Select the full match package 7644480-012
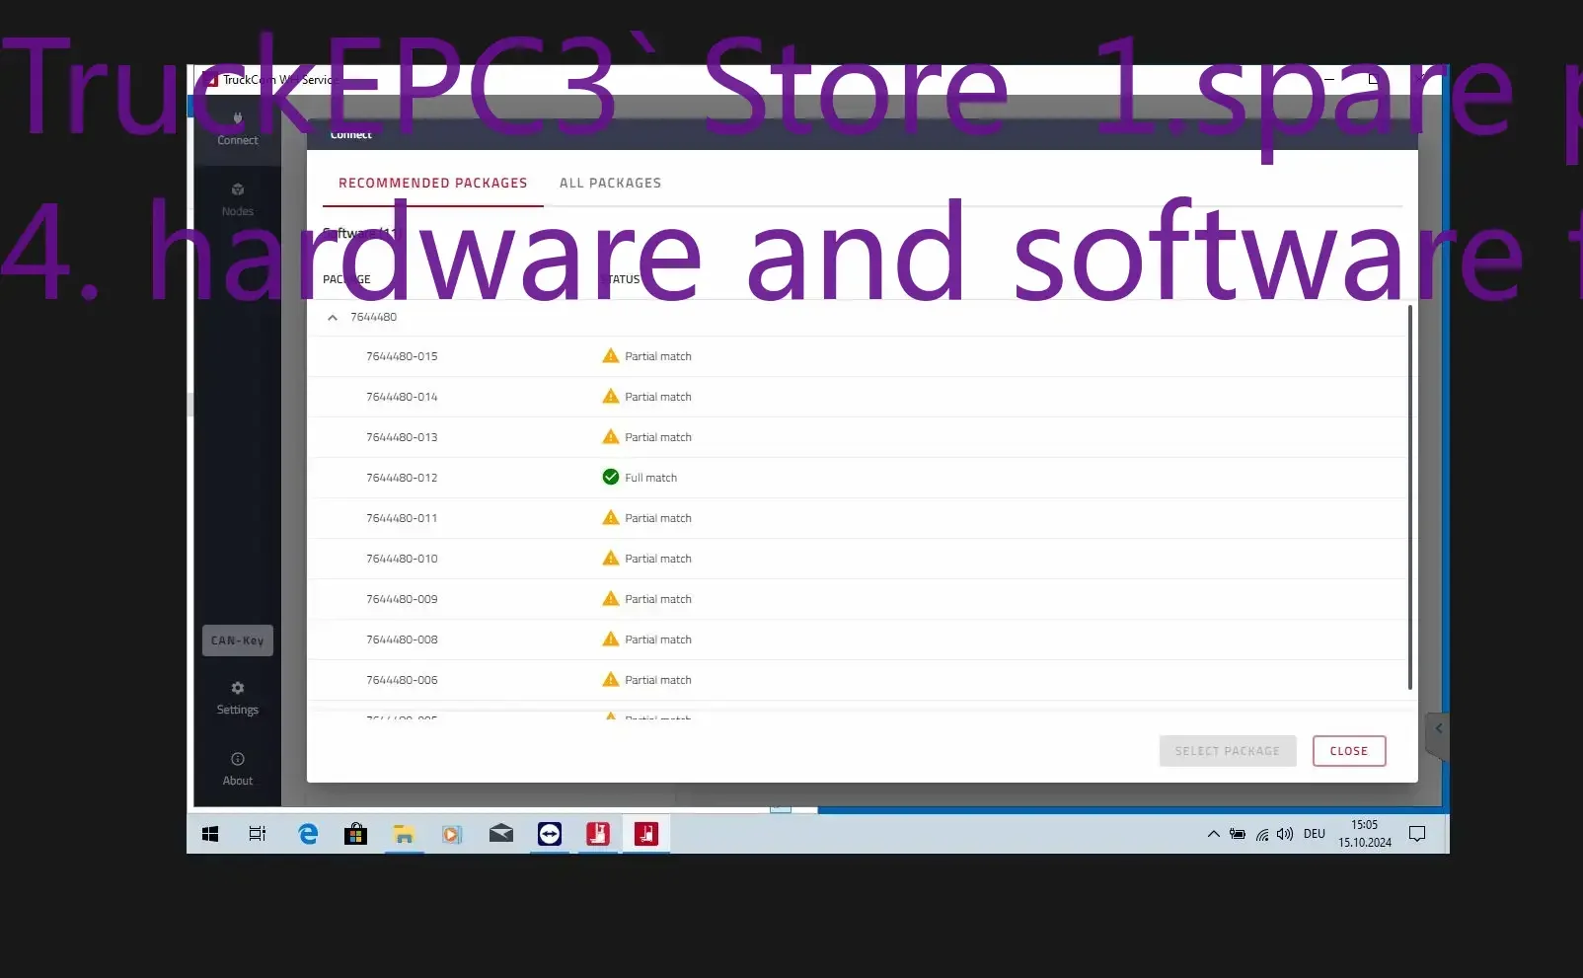Screen dimensions: 1583x978 click(x=857, y=478)
